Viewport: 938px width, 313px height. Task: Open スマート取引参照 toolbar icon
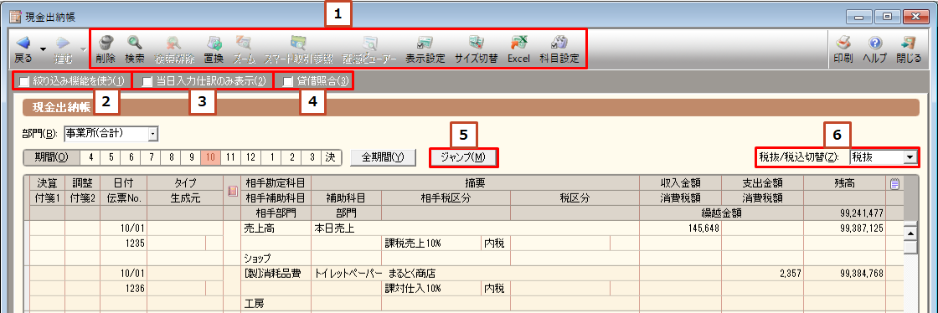point(298,49)
